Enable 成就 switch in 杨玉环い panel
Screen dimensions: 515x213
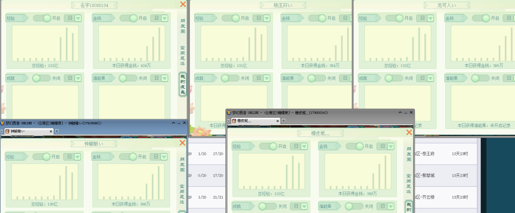point(230,78)
